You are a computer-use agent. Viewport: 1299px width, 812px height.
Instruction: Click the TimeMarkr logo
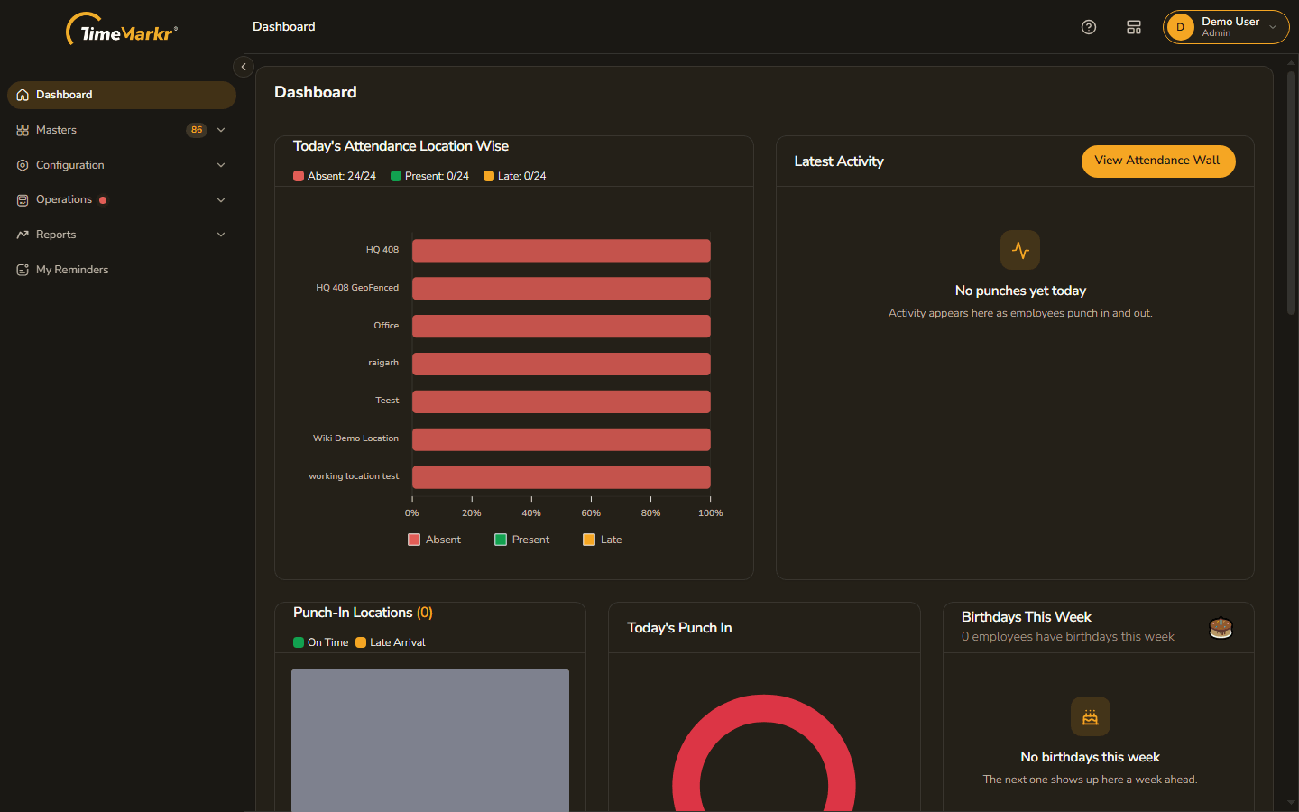[122, 29]
